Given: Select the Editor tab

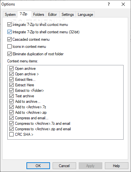Looking at the screenshot, I should [52, 15].
